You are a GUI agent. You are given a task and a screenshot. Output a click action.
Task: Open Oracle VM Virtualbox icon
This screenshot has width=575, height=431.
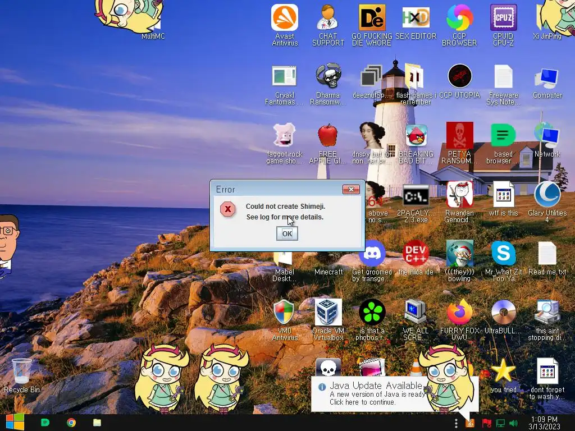(328, 319)
